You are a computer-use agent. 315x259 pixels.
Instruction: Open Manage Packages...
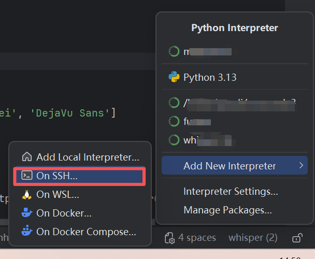pyautogui.click(x=227, y=210)
